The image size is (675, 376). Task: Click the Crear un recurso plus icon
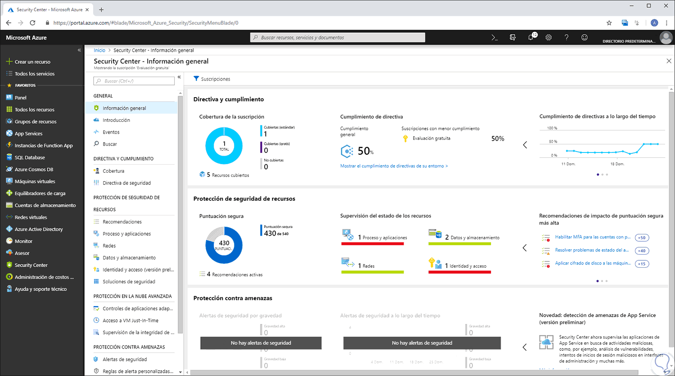[x=9, y=62]
